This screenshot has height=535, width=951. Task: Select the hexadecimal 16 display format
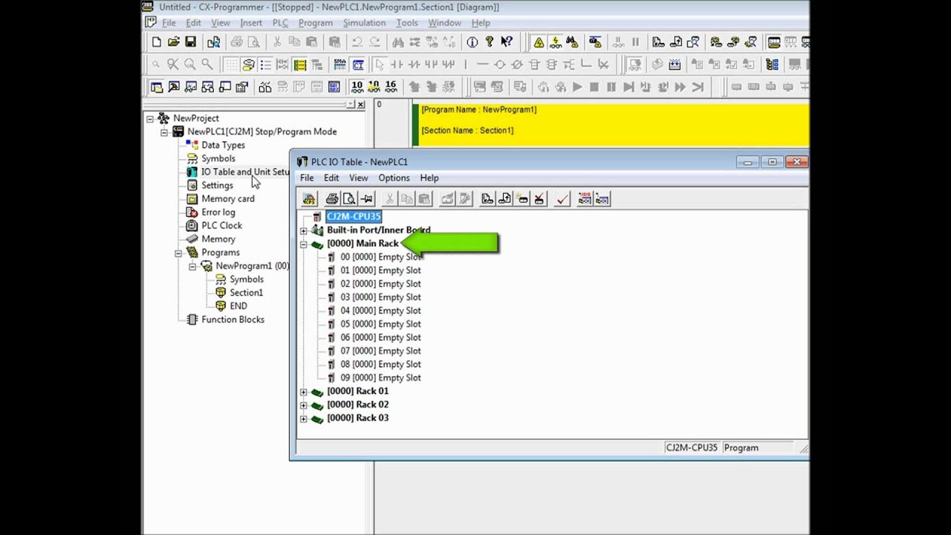coord(391,87)
